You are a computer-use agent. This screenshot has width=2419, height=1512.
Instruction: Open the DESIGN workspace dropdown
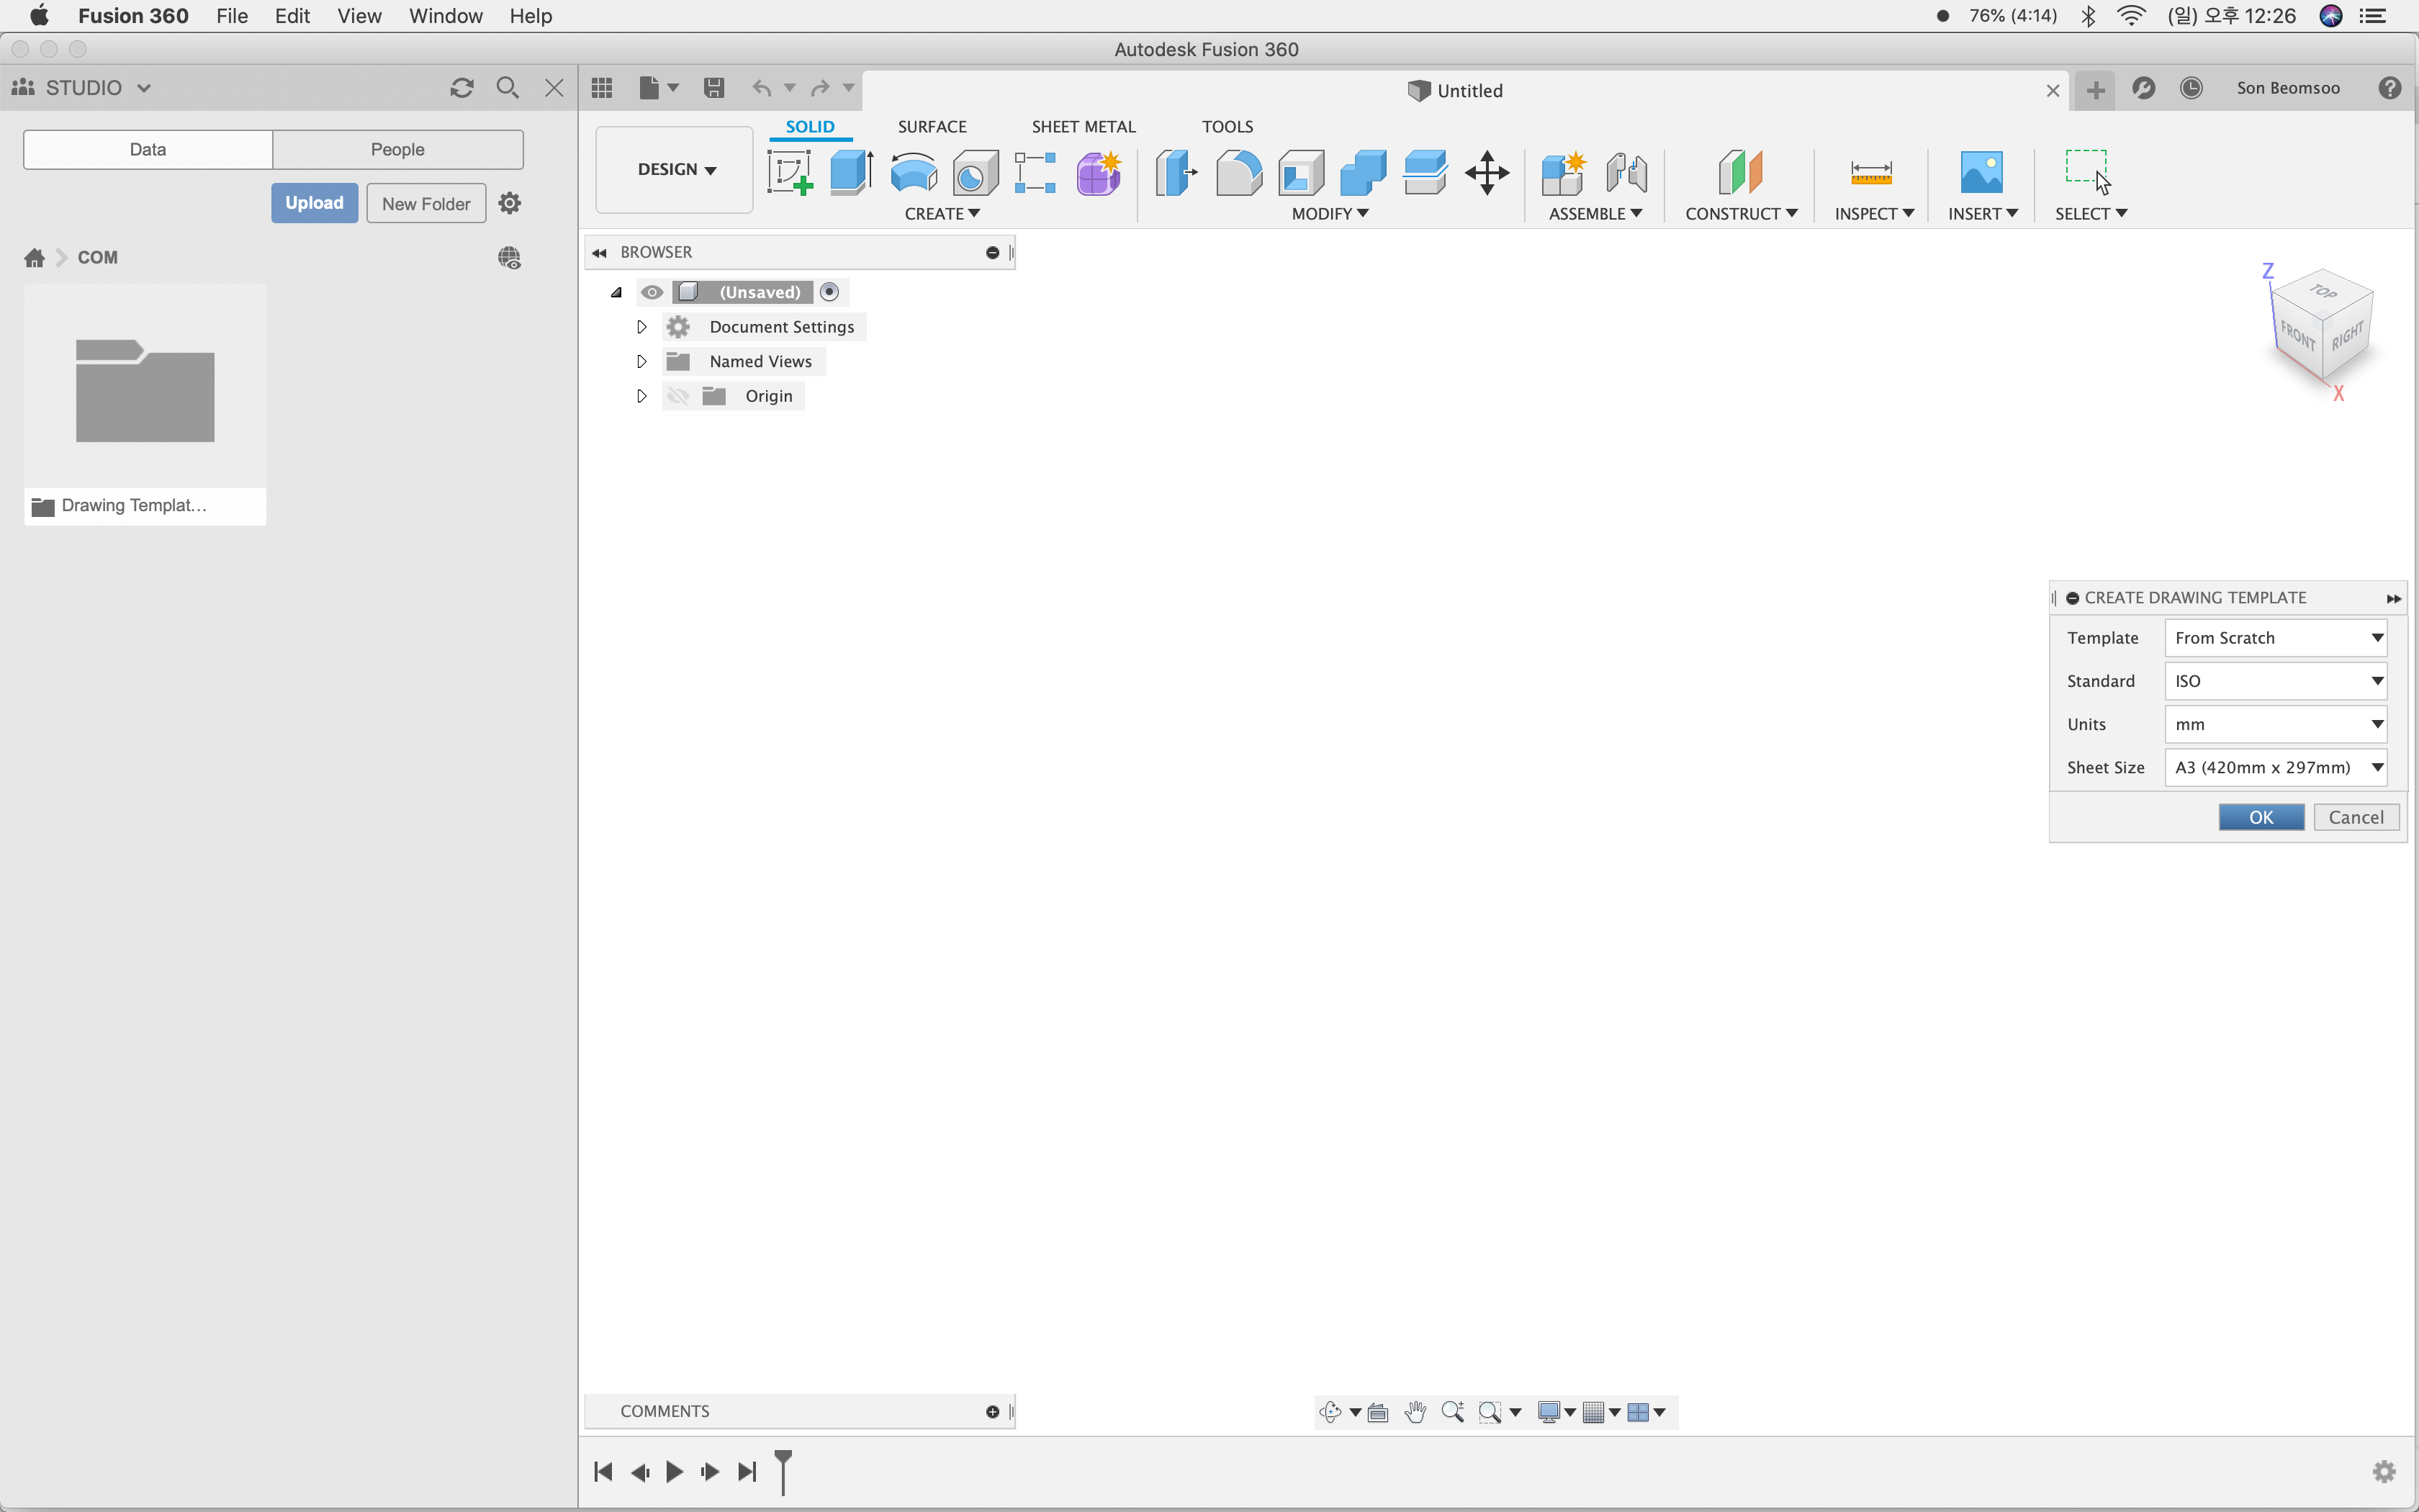coord(676,169)
